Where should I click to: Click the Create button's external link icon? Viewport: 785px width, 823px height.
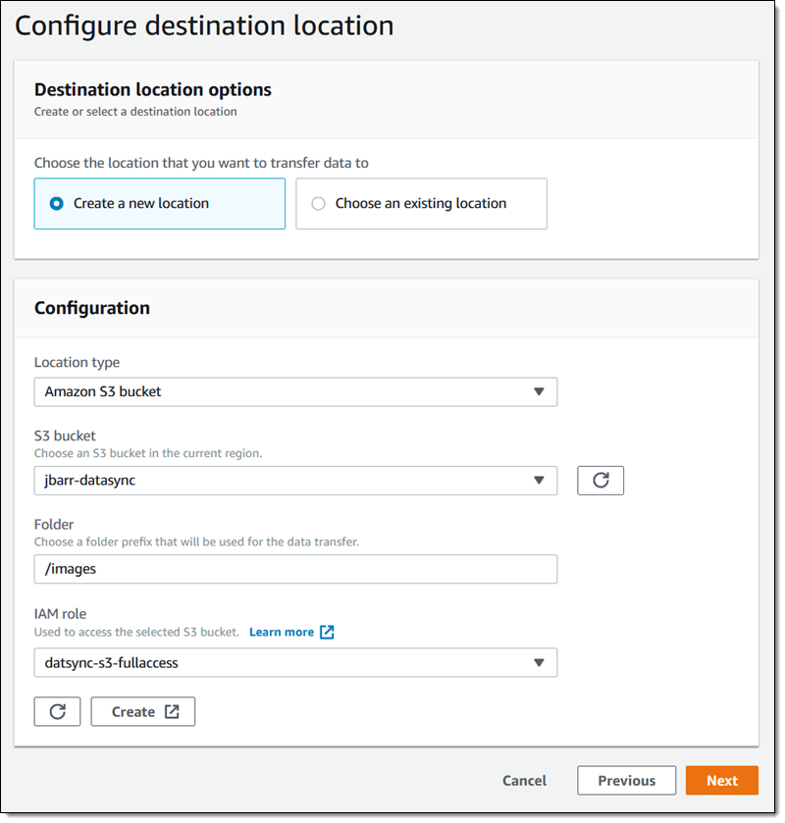(173, 712)
